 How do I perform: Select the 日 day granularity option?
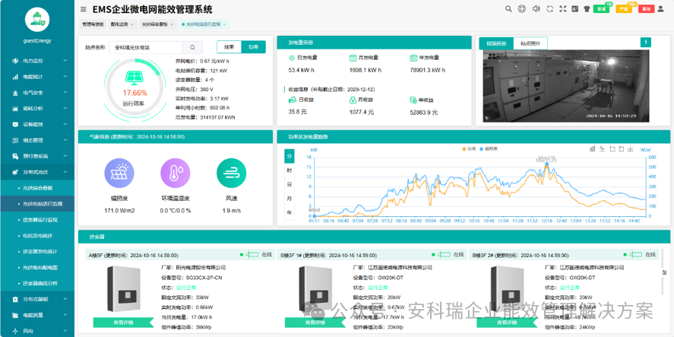click(290, 184)
